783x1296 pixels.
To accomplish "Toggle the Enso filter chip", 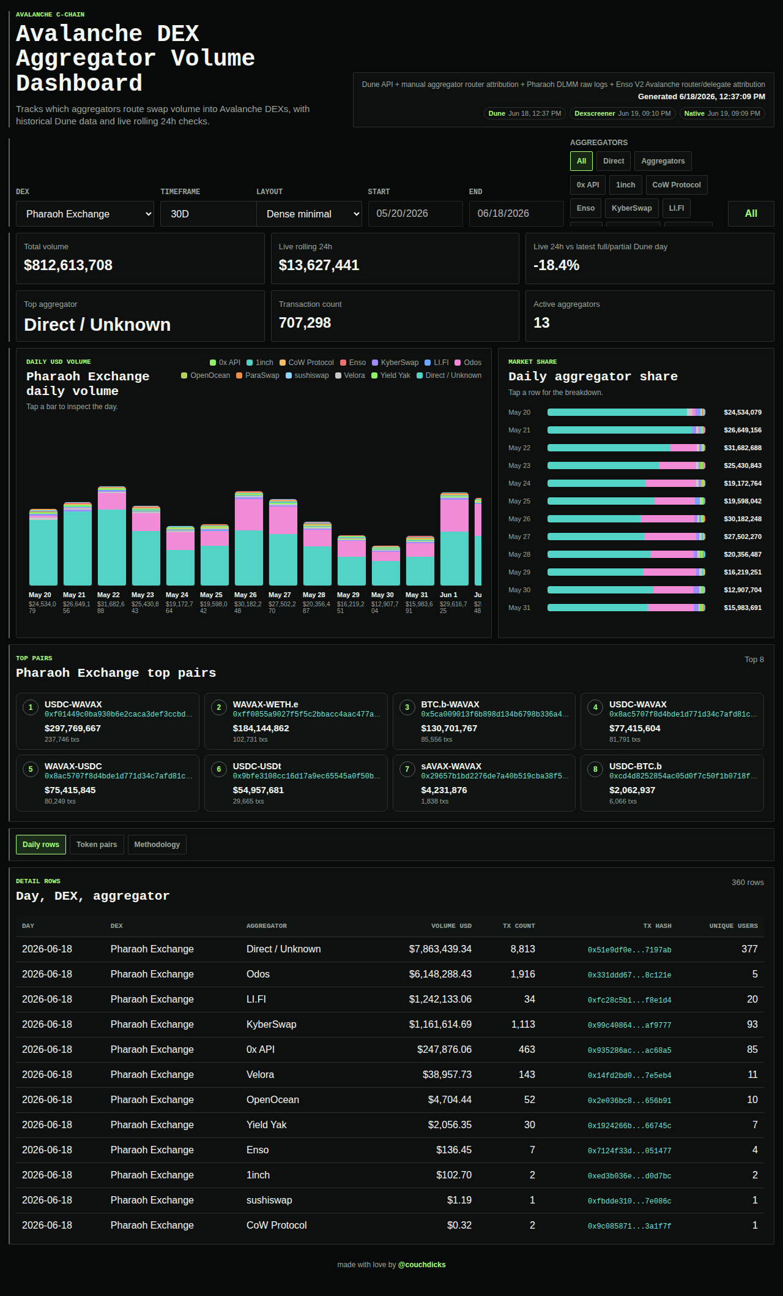I will [x=586, y=208].
